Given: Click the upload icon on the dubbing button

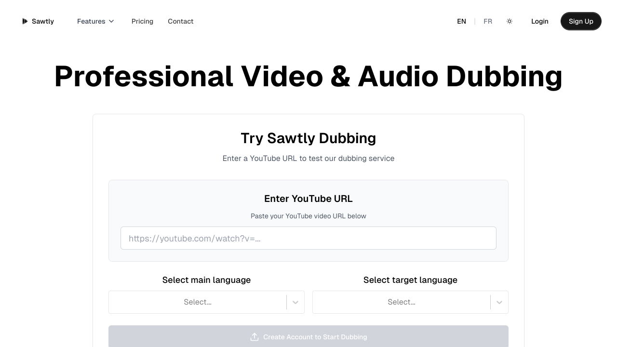Looking at the screenshot, I should (255, 337).
